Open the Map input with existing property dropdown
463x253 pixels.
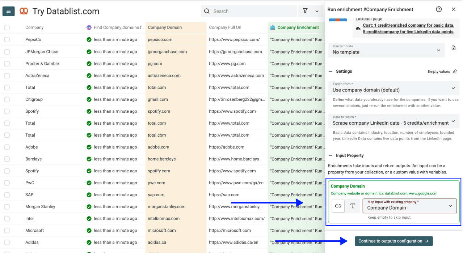click(409, 206)
